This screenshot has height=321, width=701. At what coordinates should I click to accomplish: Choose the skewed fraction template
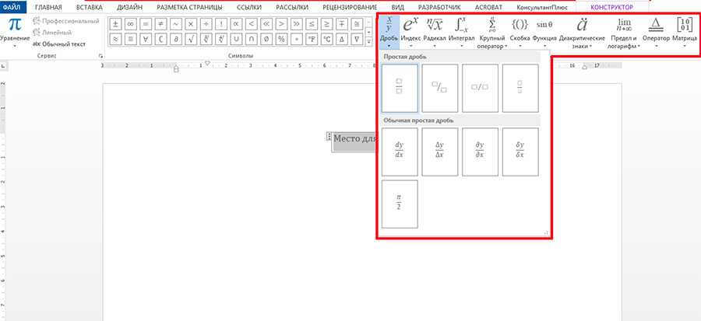pos(440,88)
